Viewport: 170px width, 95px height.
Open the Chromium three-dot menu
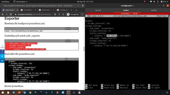tap(82, 14)
